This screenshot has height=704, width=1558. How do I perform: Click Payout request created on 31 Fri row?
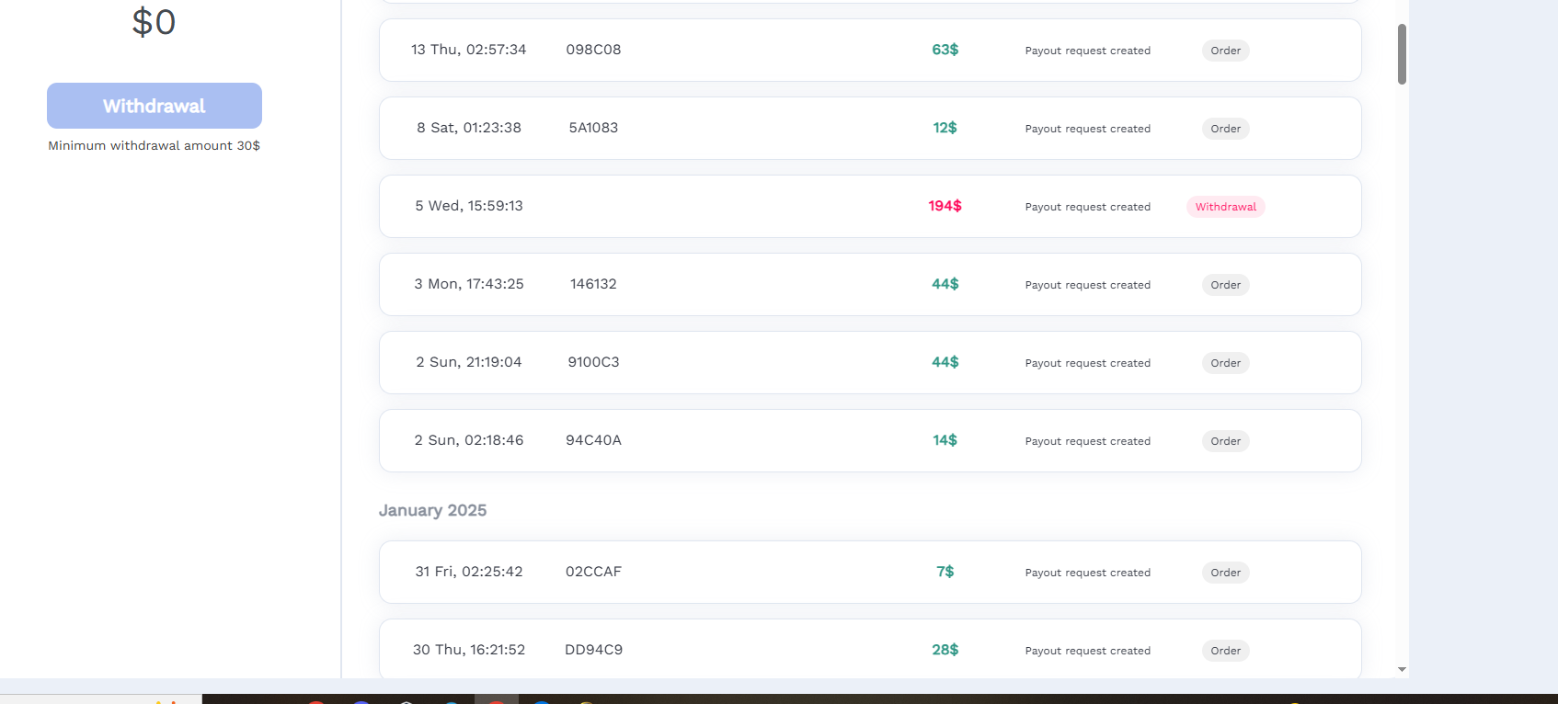click(1087, 573)
